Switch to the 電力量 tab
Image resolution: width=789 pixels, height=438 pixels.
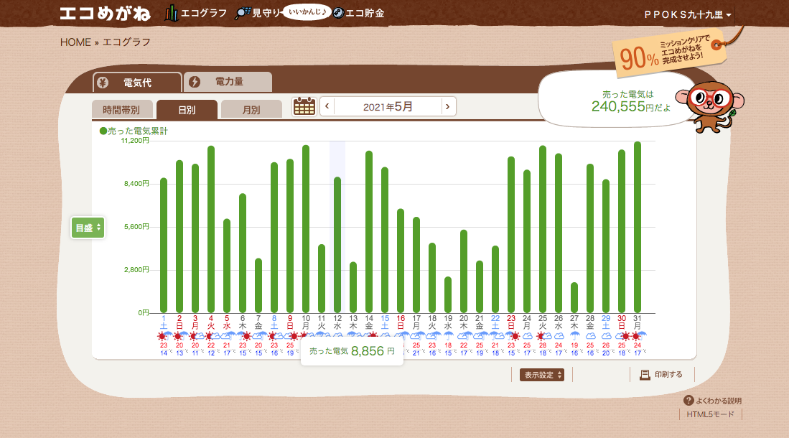(228, 82)
